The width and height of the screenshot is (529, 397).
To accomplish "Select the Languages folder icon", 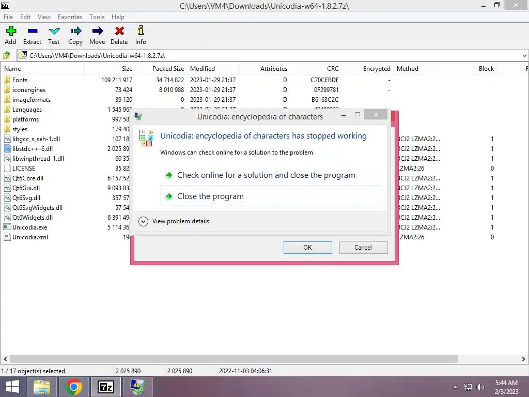I will click(x=7, y=110).
